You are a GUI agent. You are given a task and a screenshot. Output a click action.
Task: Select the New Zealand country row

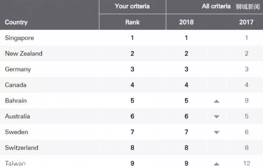tap(131, 53)
